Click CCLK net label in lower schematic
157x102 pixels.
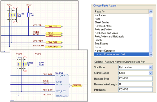(46, 81)
